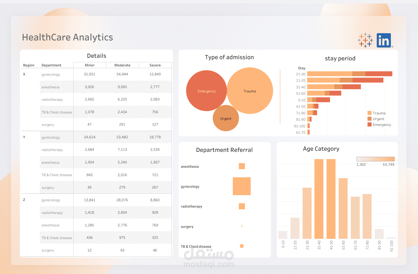Viewport: 418px width, 274px height.
Task: Click the value 975 cell
Action: 122,238
